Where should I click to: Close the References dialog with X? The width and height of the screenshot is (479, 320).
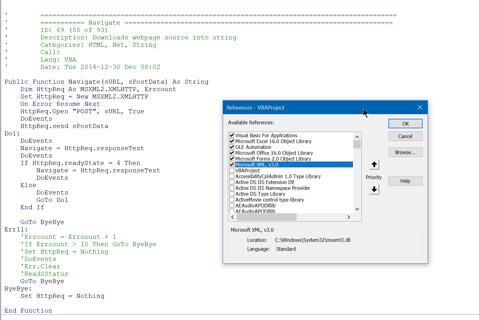click(x=420, y=107)
